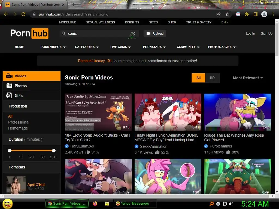Open a new browser tab
Viewport: 279px width, 209px height.
73,5
